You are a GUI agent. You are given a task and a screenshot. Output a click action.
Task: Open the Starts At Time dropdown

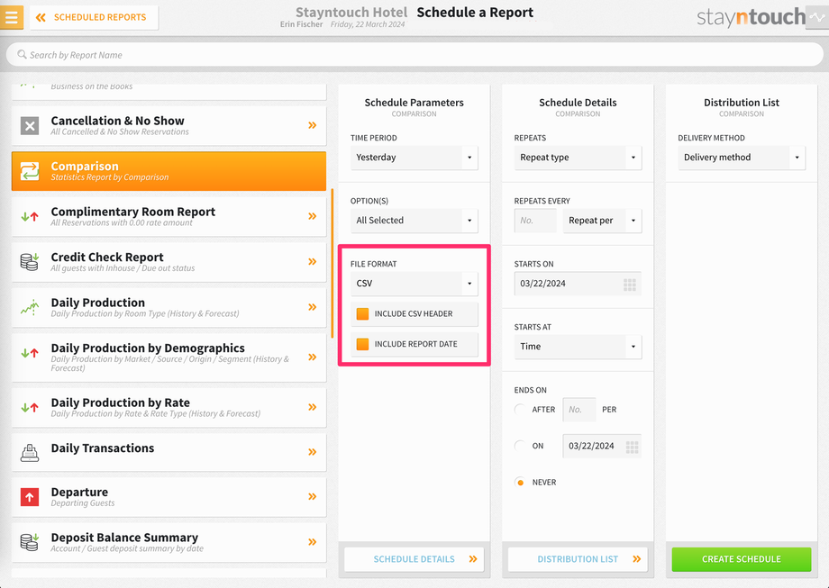pos(578,347)
